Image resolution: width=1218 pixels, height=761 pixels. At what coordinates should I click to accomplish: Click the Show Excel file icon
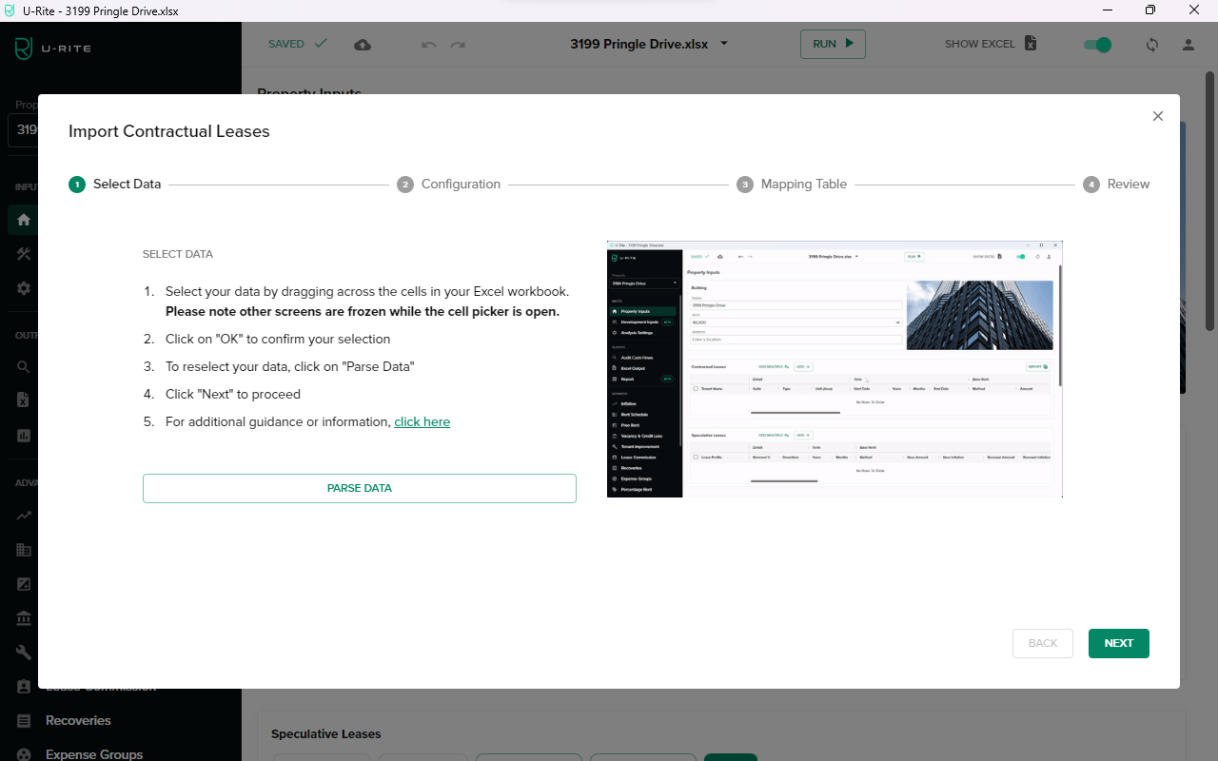point(1031,44)
